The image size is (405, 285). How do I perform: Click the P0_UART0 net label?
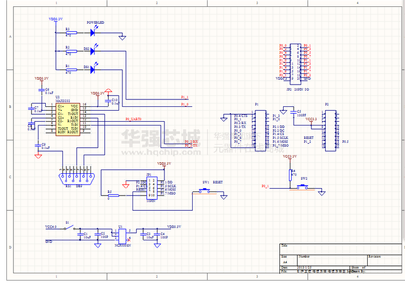pos(133,119)
